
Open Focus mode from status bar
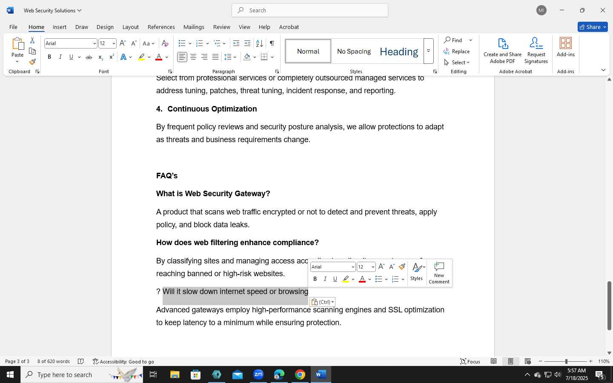tap(470, 361)
